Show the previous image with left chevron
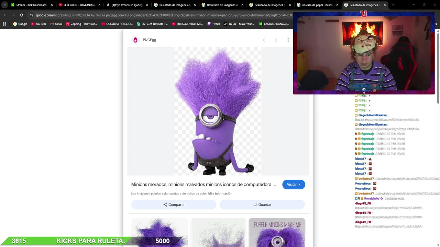The width and height of the screenshot is (440, 247). [264, 40]
